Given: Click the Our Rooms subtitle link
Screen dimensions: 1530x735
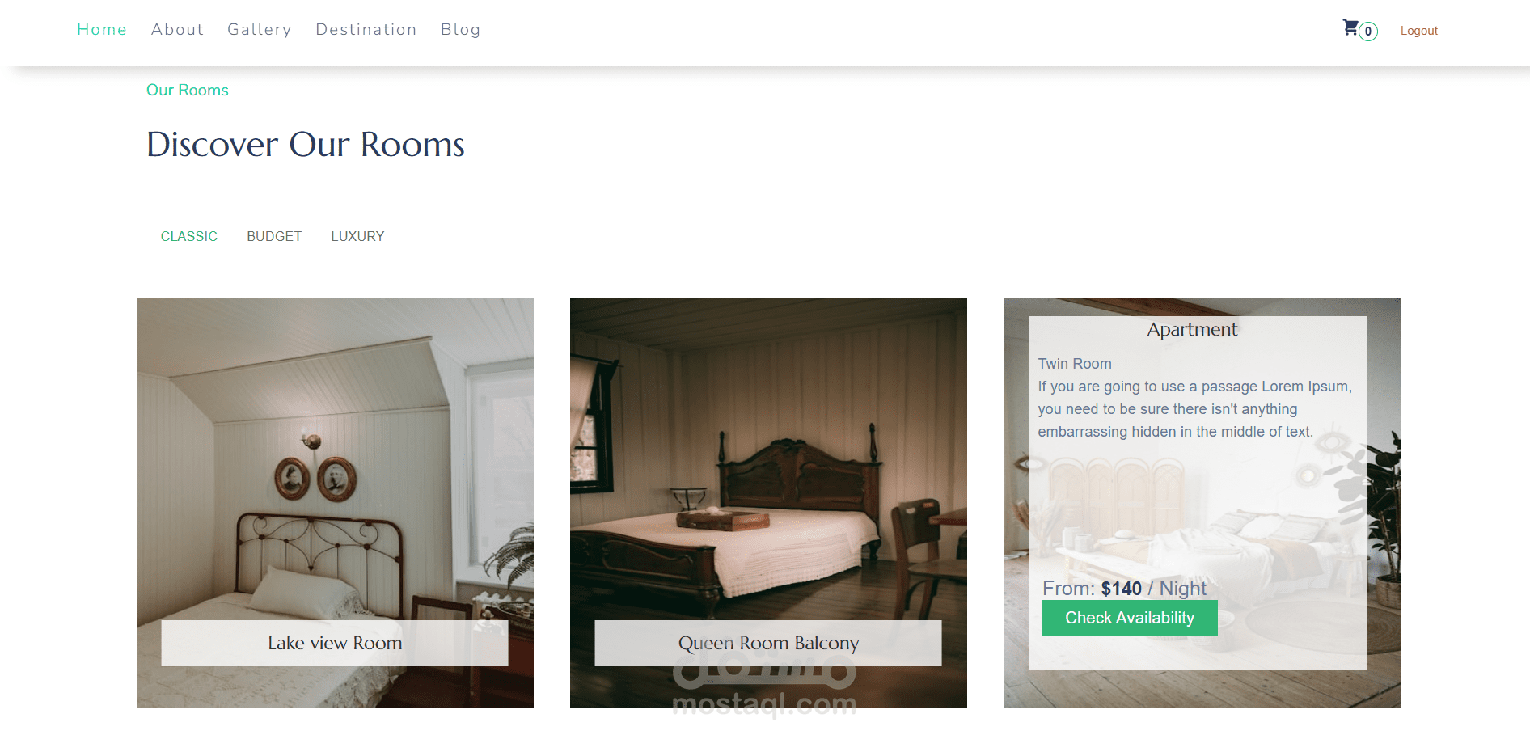Looking at the screenshot, I should point(188,90).
